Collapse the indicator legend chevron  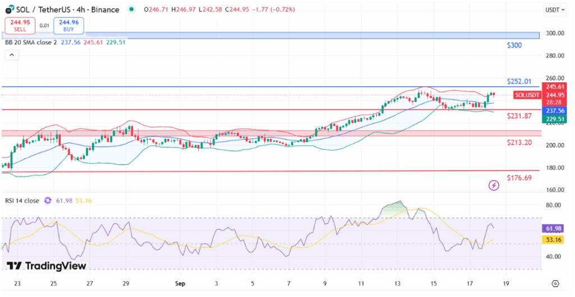point(12,55)
